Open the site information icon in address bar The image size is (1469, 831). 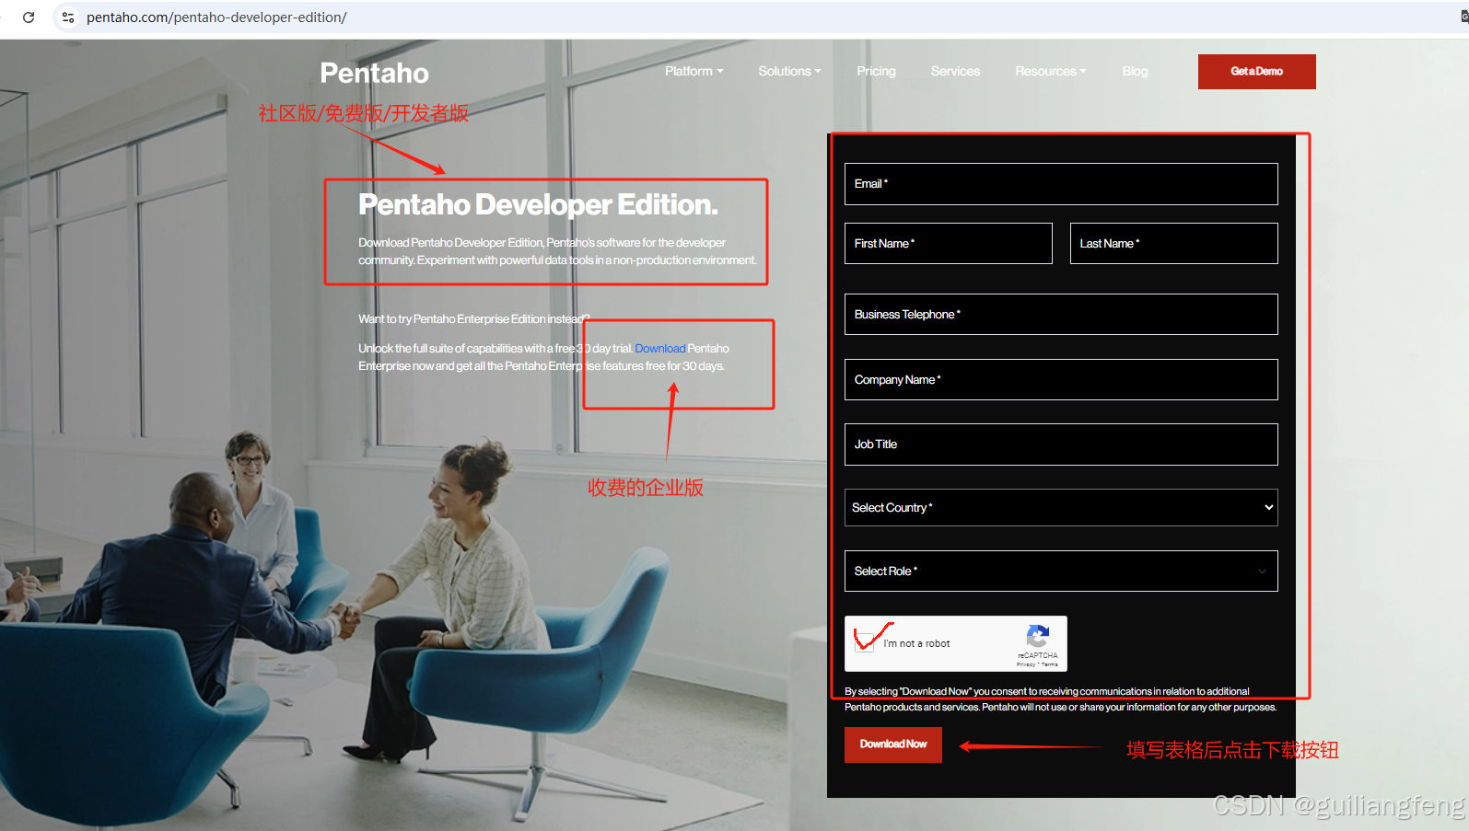pos(68,17)
